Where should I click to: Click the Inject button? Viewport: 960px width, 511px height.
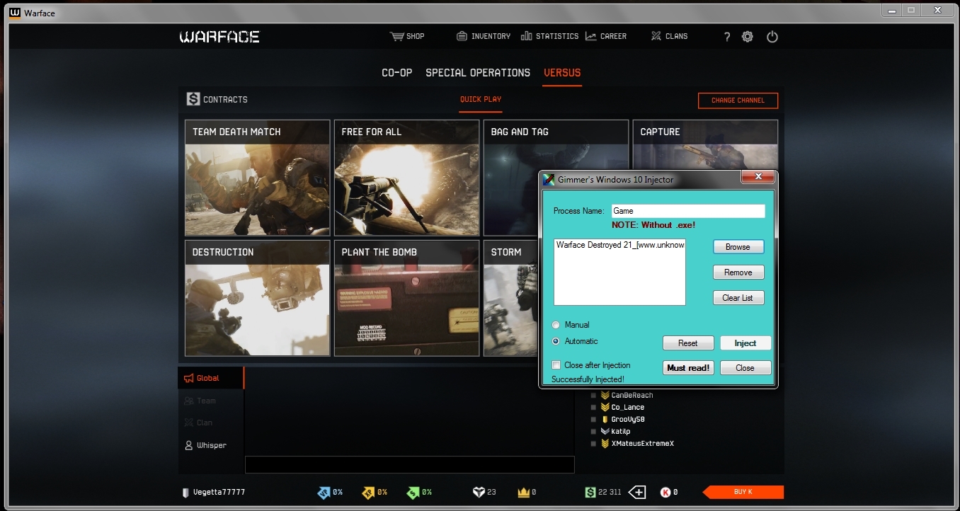point(745,343)
